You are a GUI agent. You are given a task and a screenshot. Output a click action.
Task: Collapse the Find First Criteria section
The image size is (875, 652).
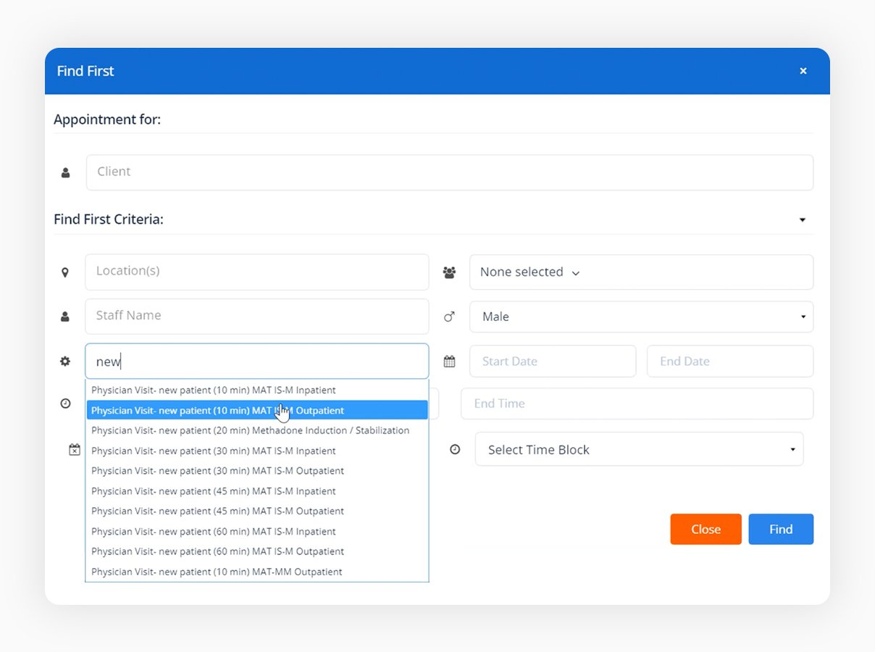[802, 220]
